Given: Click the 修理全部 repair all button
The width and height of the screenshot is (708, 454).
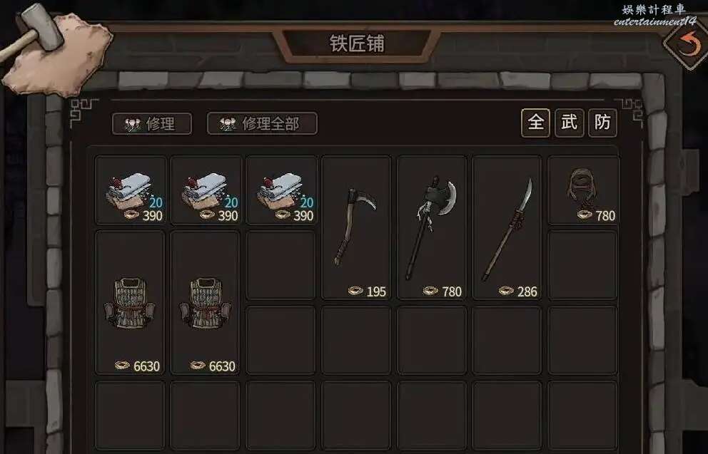Looking at the screenshot, I should (x=262, y=123).
